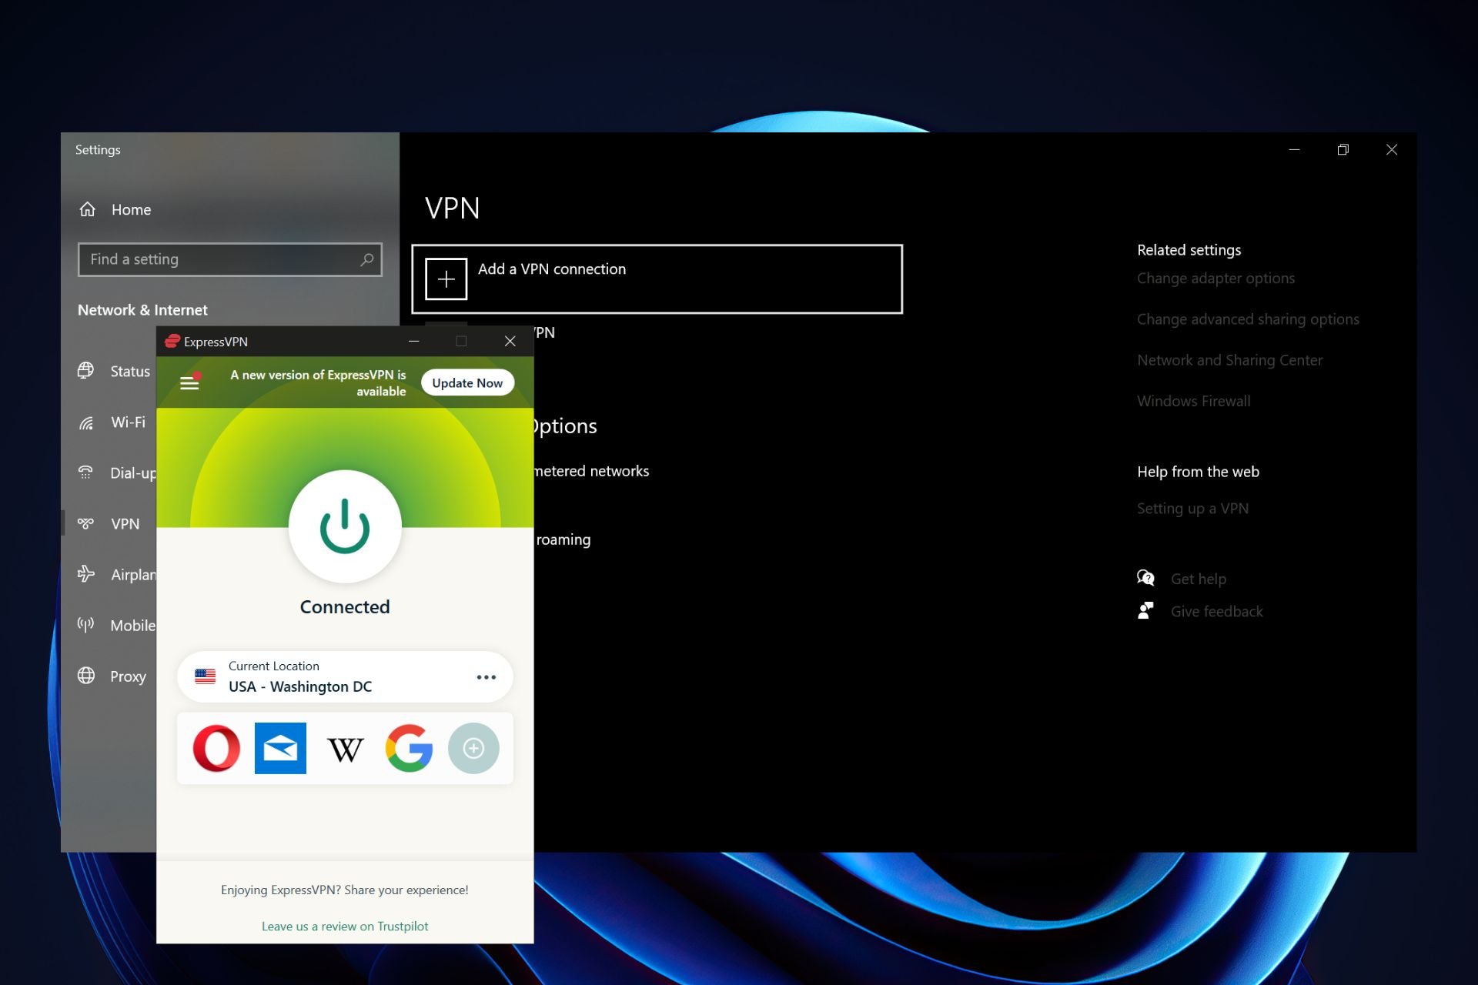Open Change advanced sharing options link
The height and width of the screenshot is (985, 1478).
(x=1248, y=319)
